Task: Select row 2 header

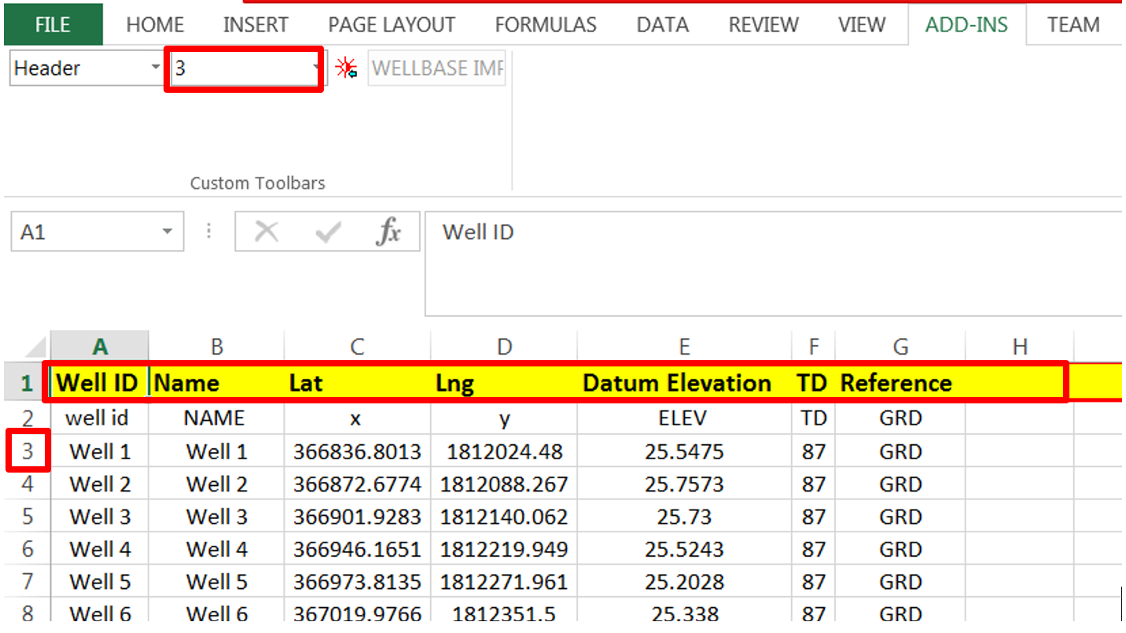Action: [27, 418]
